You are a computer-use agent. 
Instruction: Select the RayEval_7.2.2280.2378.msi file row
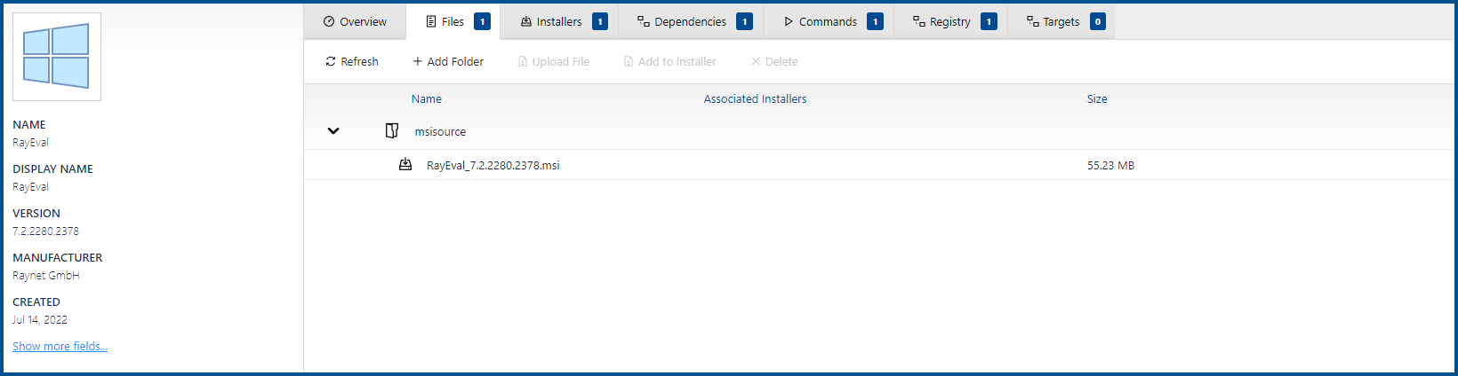pyautogui.click(x=493, y=165)
